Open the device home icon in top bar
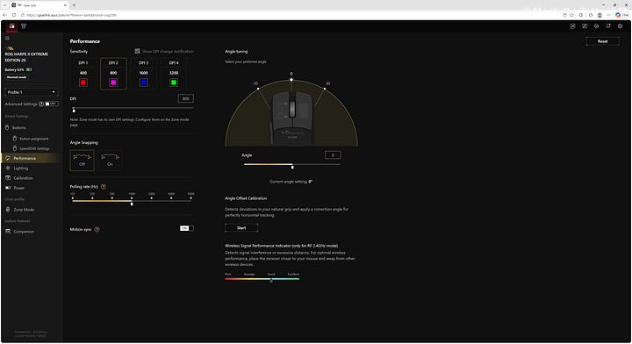632x344 pixels. click(11, 26)
